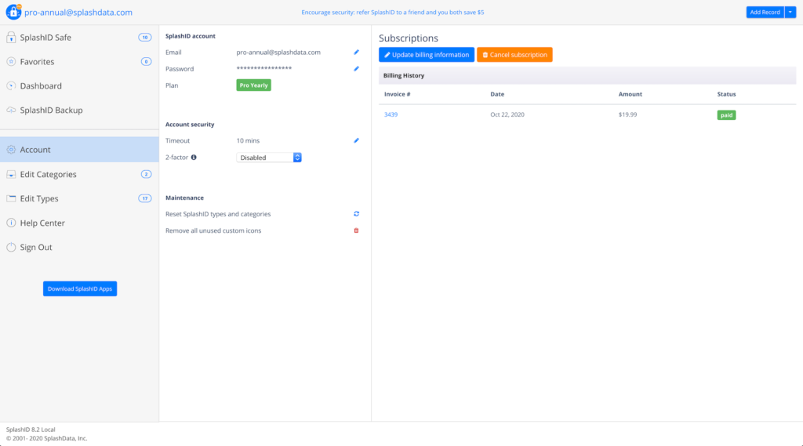Viewport: 803px width, 446px height.
Task: Open SplashID Safe in sidebar
Action: pos(45,38)
